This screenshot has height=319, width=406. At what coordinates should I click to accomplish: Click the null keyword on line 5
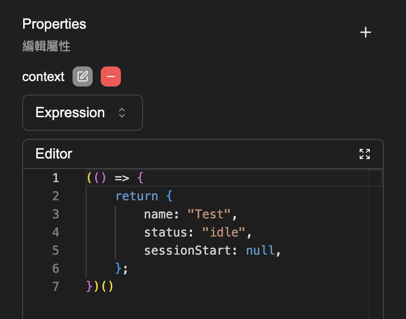260,251
